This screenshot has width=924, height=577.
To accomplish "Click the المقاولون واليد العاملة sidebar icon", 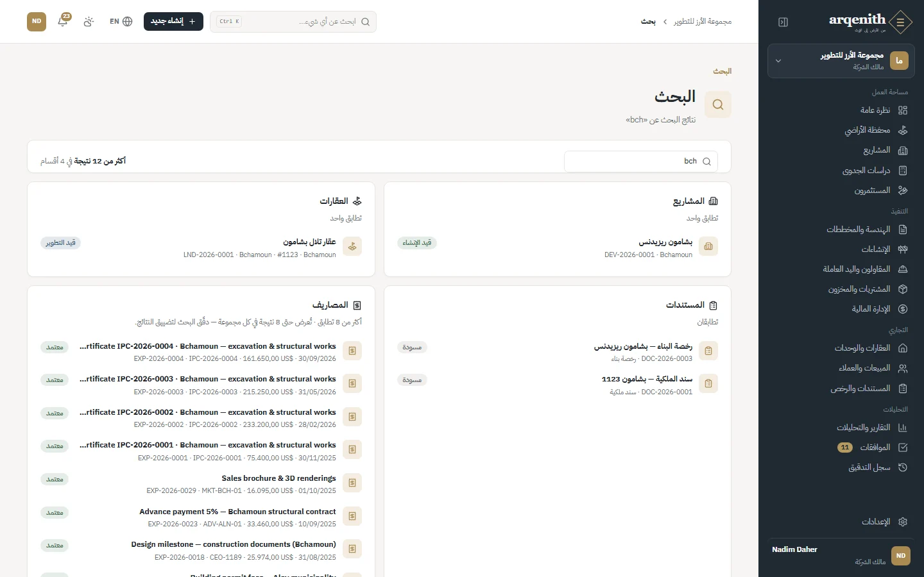I will point(903,269).
